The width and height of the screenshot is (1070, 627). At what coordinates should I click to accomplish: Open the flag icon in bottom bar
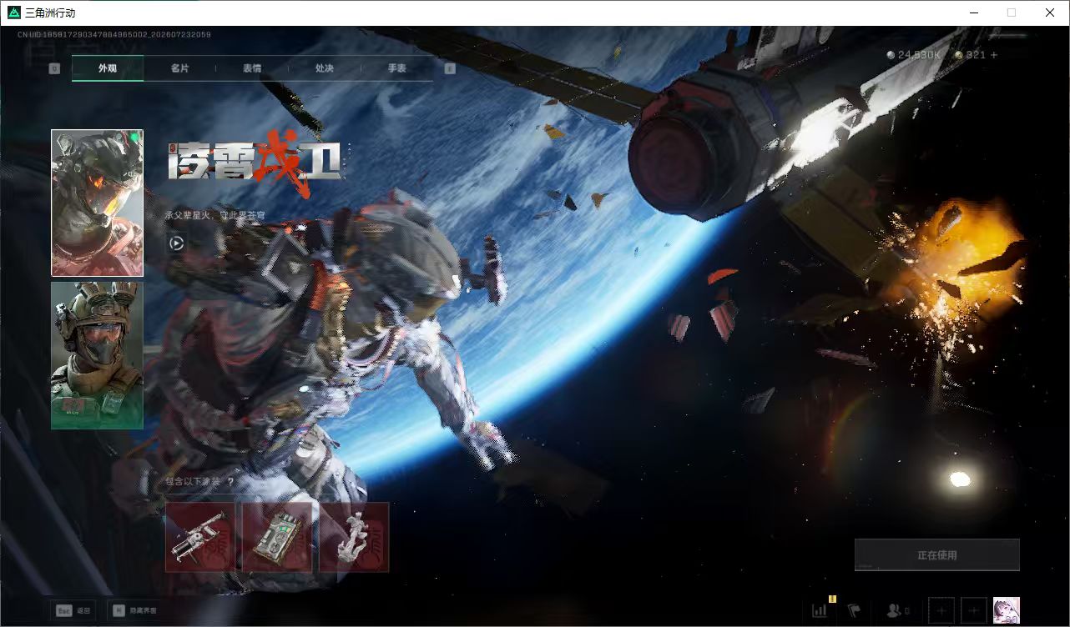point(854,610)
